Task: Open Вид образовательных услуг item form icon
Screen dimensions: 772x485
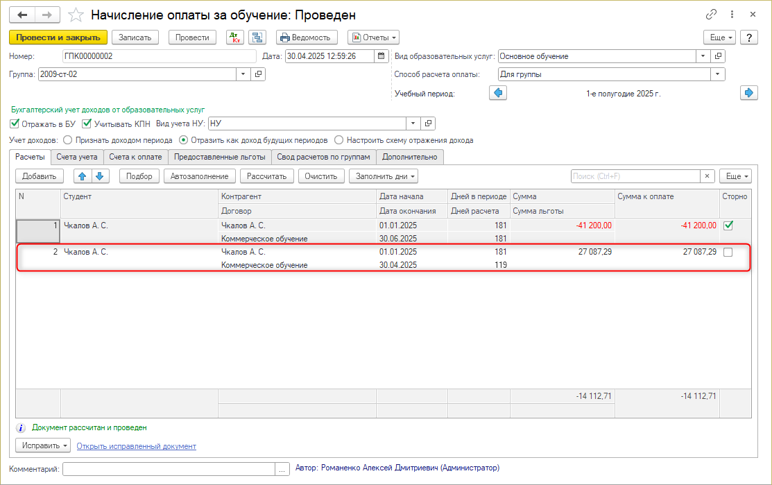Action: click(x=718, y=56)
